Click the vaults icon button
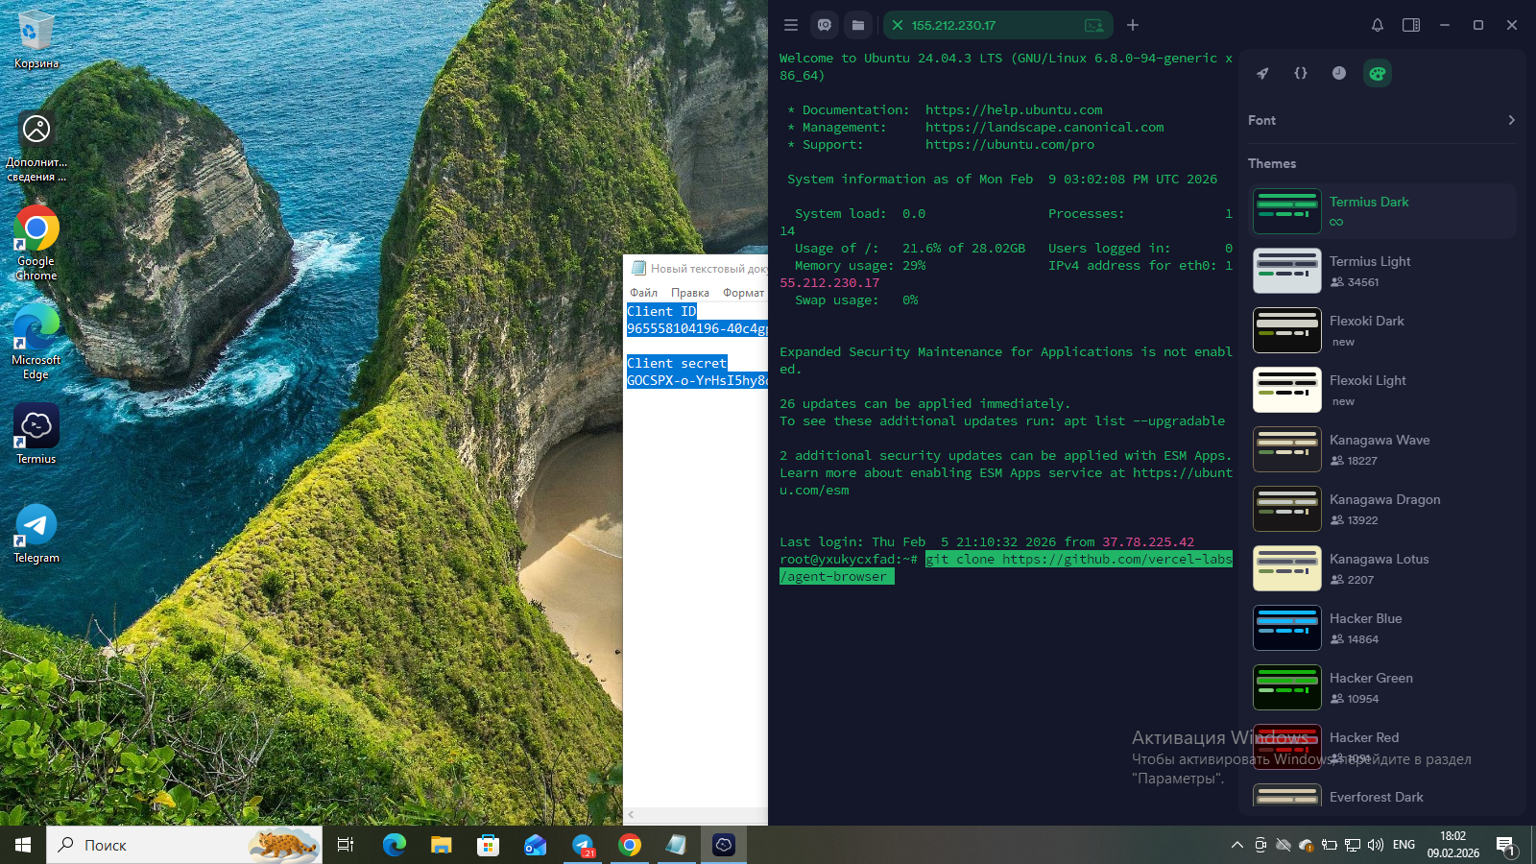Screen dimensions: 1536x864 (825, 25)
